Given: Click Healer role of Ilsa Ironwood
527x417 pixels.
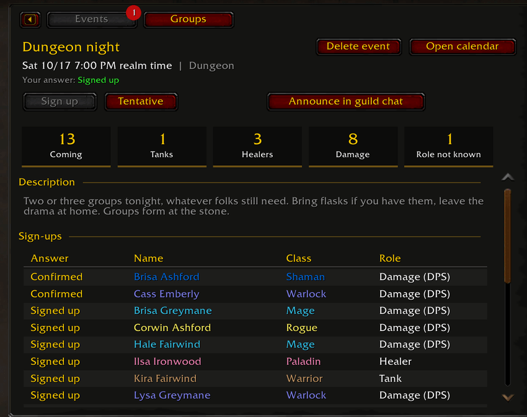Looking at the screenshot, I should pyautogui.click(x=396, y=362).
